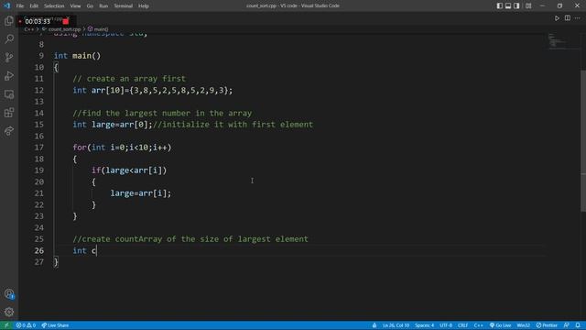Split the editor to the right

(x=568, y=18)
